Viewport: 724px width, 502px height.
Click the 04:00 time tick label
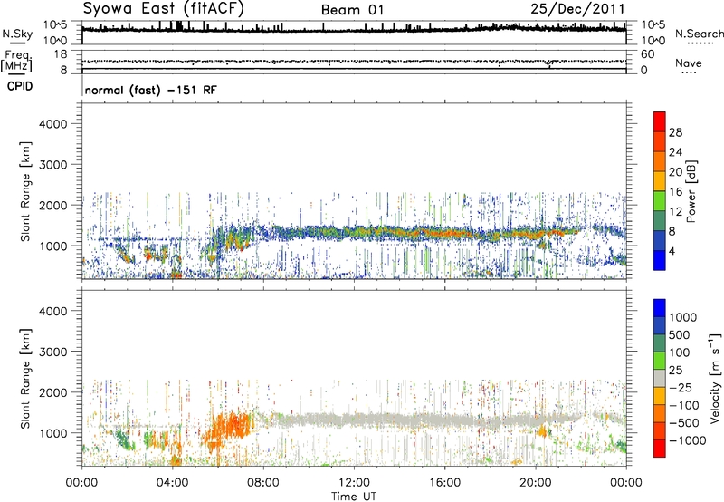coord(173,483)
